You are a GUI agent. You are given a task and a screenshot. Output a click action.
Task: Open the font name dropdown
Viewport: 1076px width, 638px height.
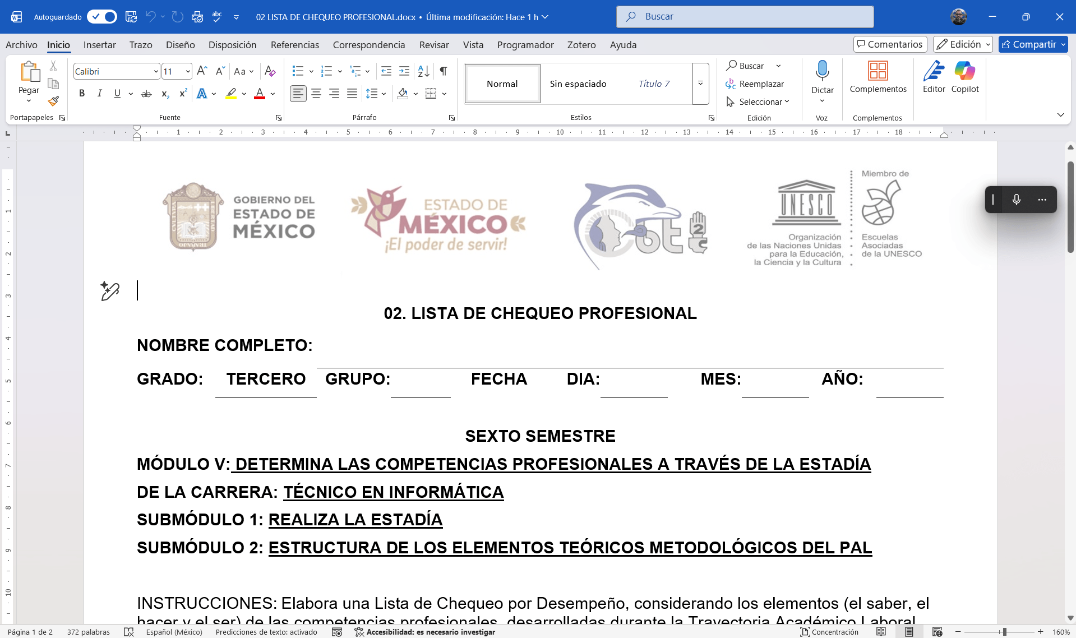[x=156, y=71]
